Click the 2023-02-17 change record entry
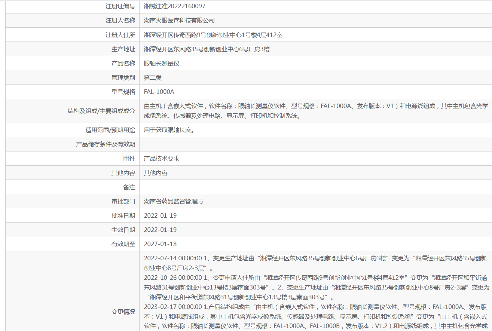The height and width of the screenshot is (331, 492). click(x=316, y=317)
